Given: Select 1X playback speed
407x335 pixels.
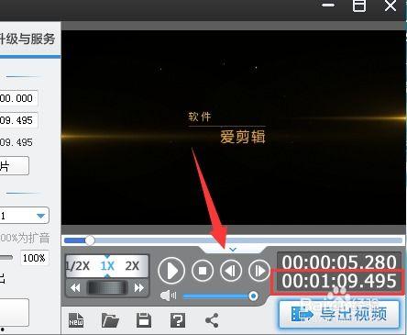Looking at the screenshot, I should coord(107,266).
